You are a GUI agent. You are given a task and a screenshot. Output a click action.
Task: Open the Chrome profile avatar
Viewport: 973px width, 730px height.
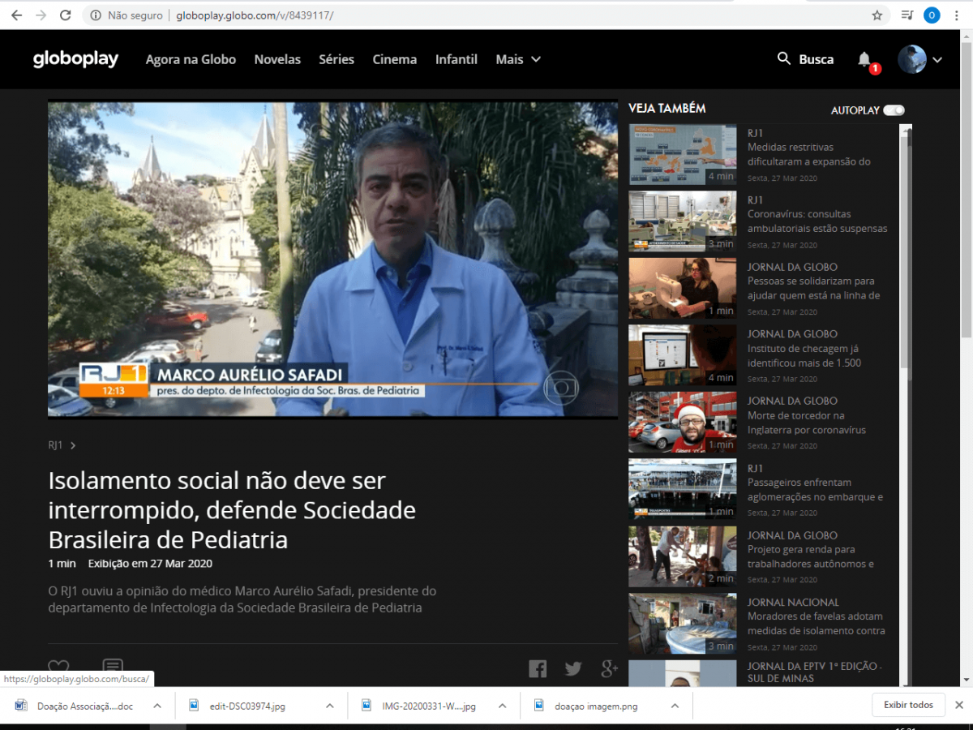[x=932, y=15]
